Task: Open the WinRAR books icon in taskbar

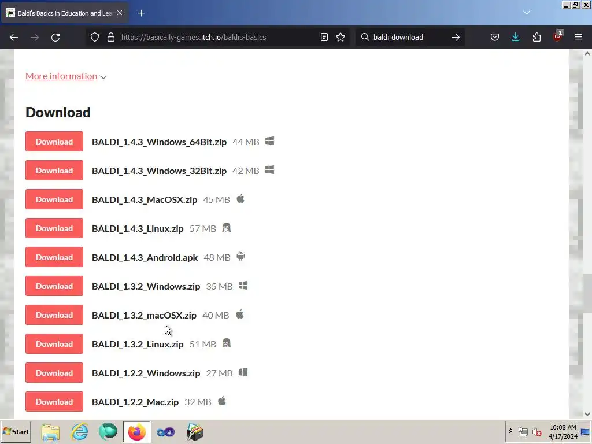Action: 195,432
